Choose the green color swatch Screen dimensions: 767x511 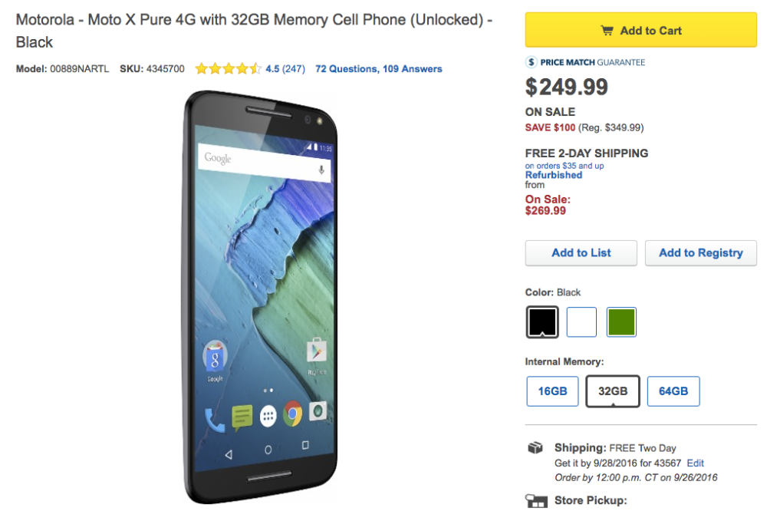[621, 322]
